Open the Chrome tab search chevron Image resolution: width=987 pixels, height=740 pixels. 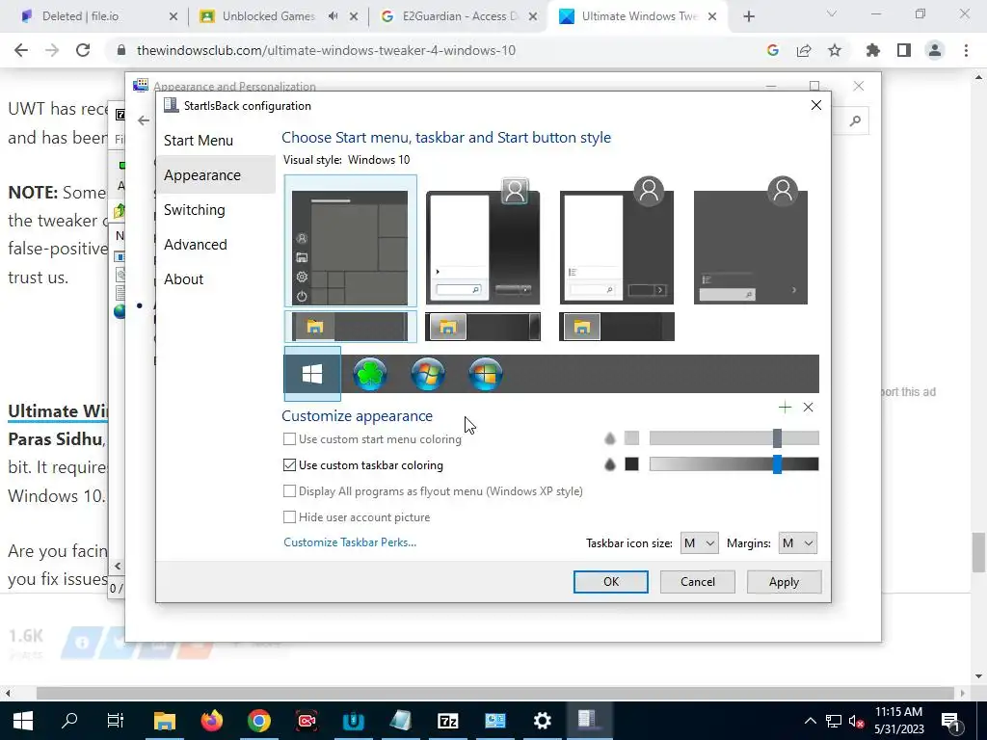click(x=832, y=13)
